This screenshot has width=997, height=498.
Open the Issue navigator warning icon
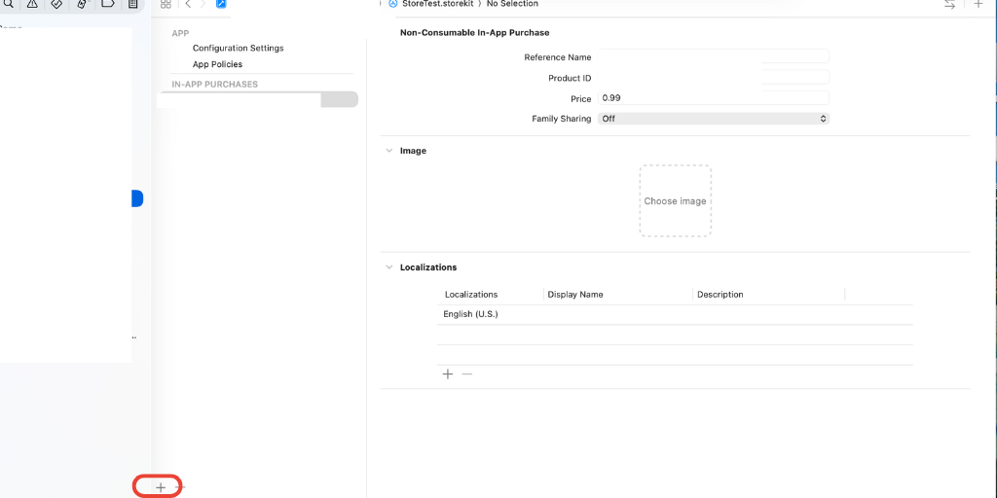[x=32, y=4]
